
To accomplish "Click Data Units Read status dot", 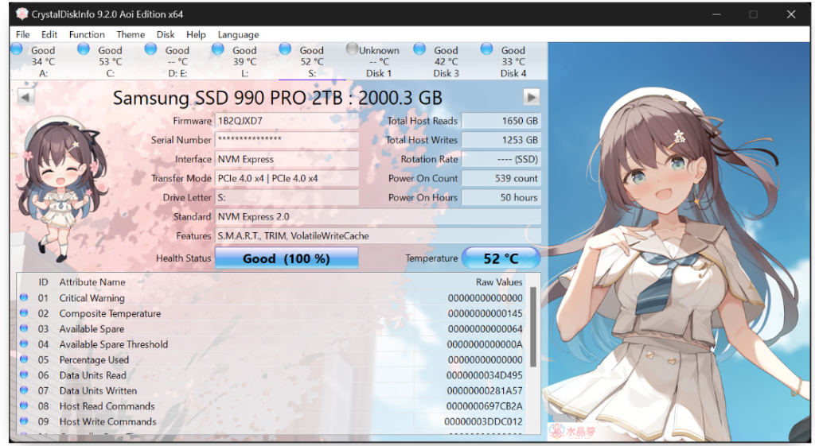I will pos(24,374).
